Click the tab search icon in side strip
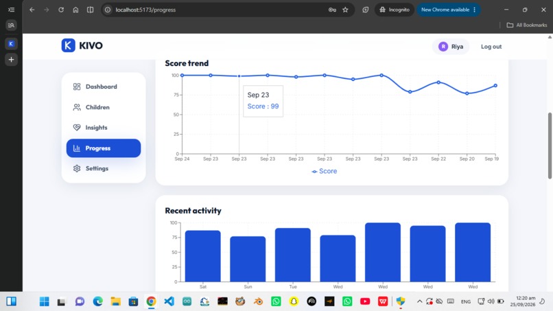This screenshot has width=553, height=311. point(11,25)
